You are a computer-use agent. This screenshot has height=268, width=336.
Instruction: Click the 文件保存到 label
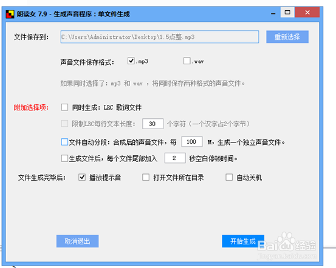pos(31,37)
